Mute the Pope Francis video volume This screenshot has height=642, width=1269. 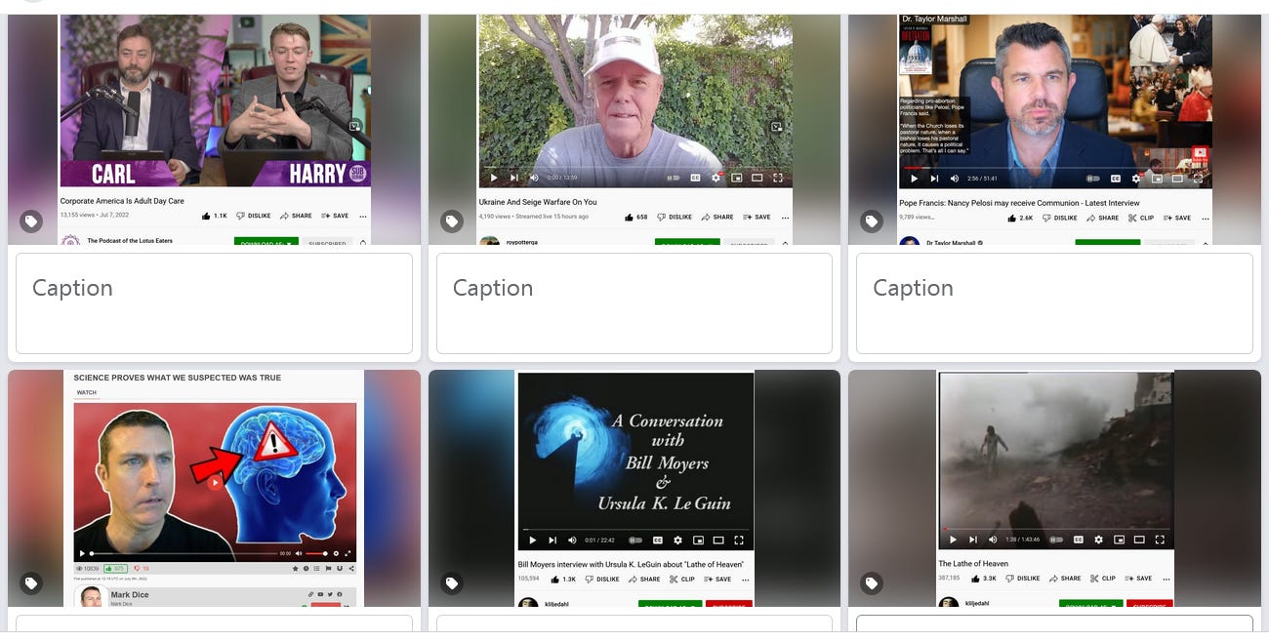[x=955, y=179]
